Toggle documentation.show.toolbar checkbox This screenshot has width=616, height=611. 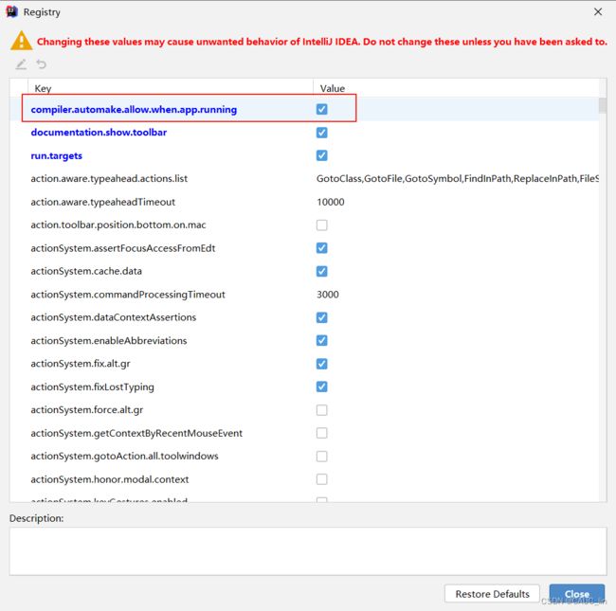(322, 133)
